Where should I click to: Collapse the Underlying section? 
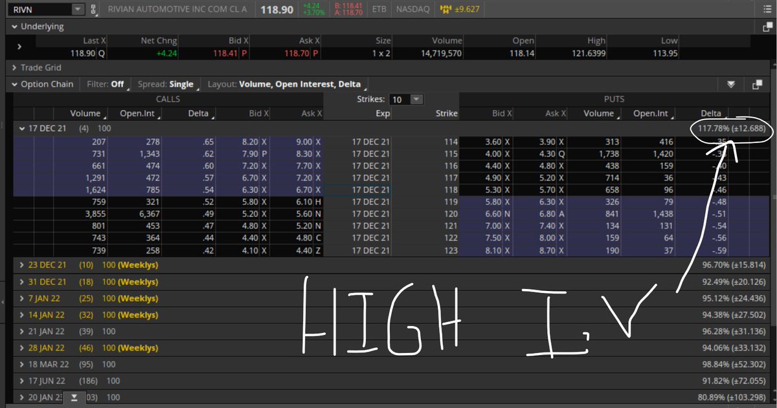click(x=15, y=27)
